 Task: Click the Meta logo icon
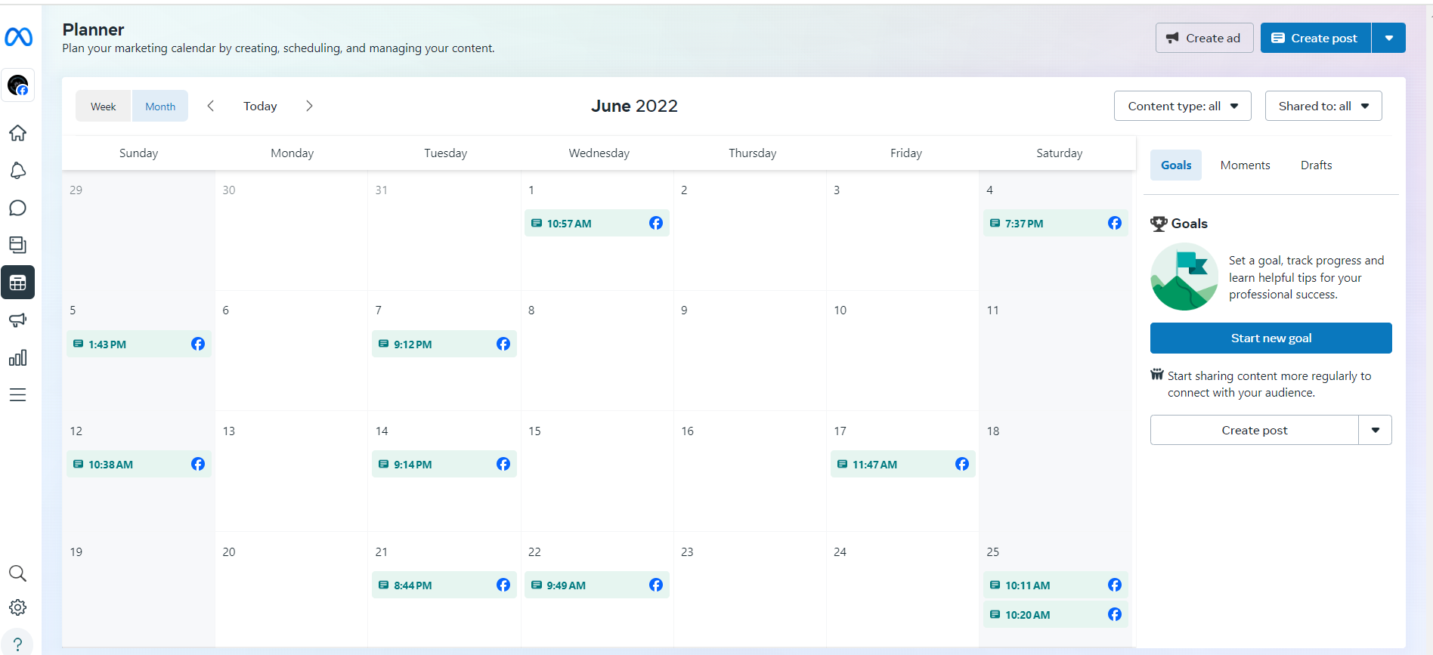pyautogui.click(x=18, y=36)
